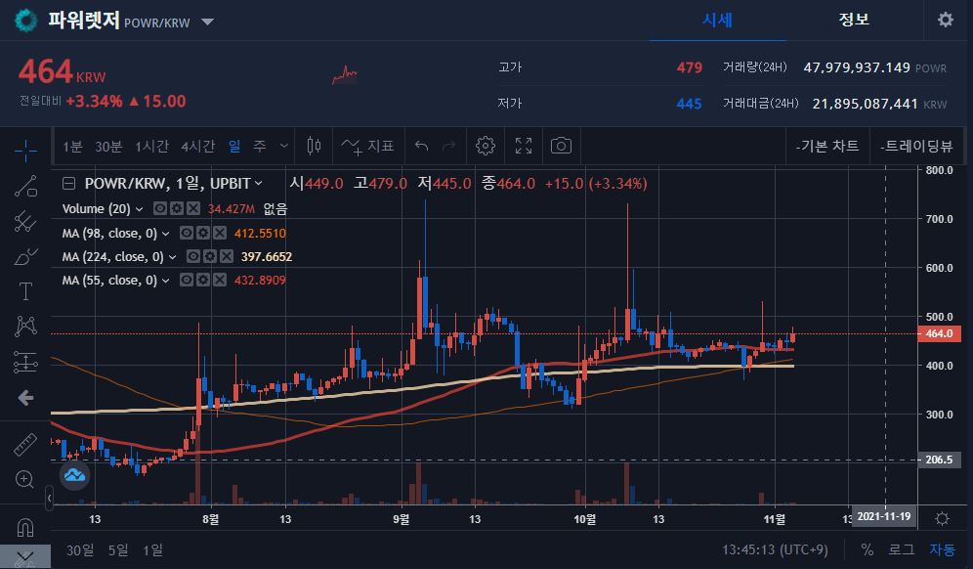Viewport: 973px width, 569px height.
Task: Switch to 트레이딩뷰 chart
Action: 917,146
